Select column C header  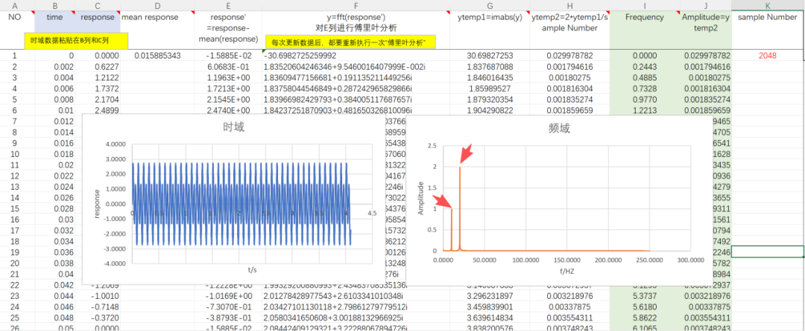click(98, 6)
